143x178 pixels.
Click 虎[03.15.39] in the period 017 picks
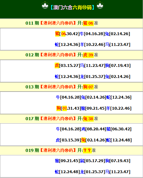[68, 140]
